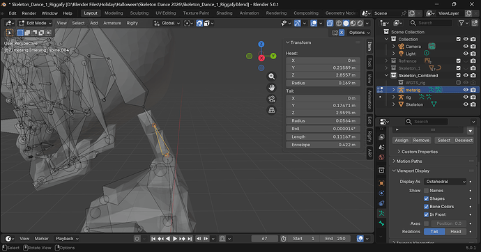Switch to rendered viewport shading

(360, 23)
